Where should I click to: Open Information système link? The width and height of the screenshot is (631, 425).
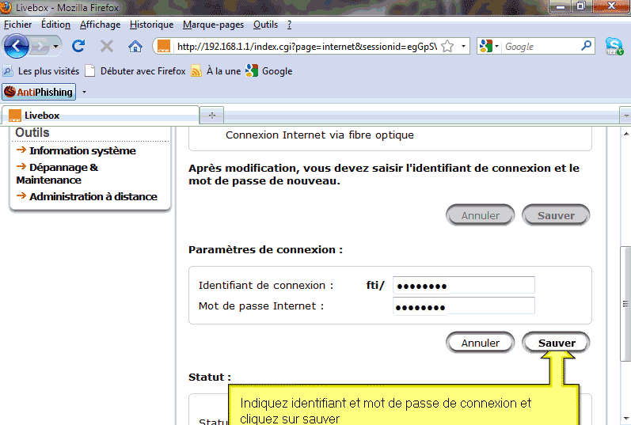point(82,151)
